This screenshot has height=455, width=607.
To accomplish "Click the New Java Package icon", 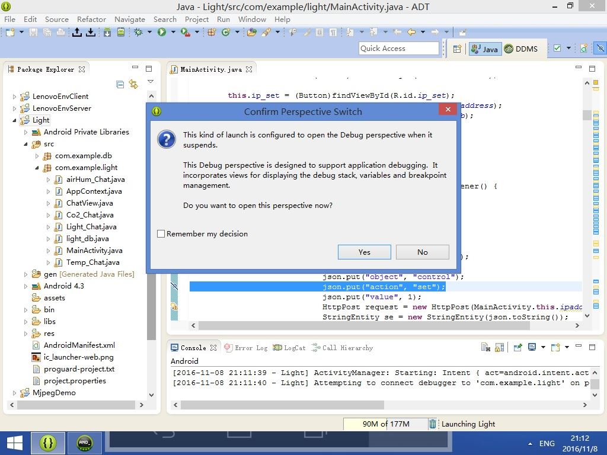I will point(212,32).
